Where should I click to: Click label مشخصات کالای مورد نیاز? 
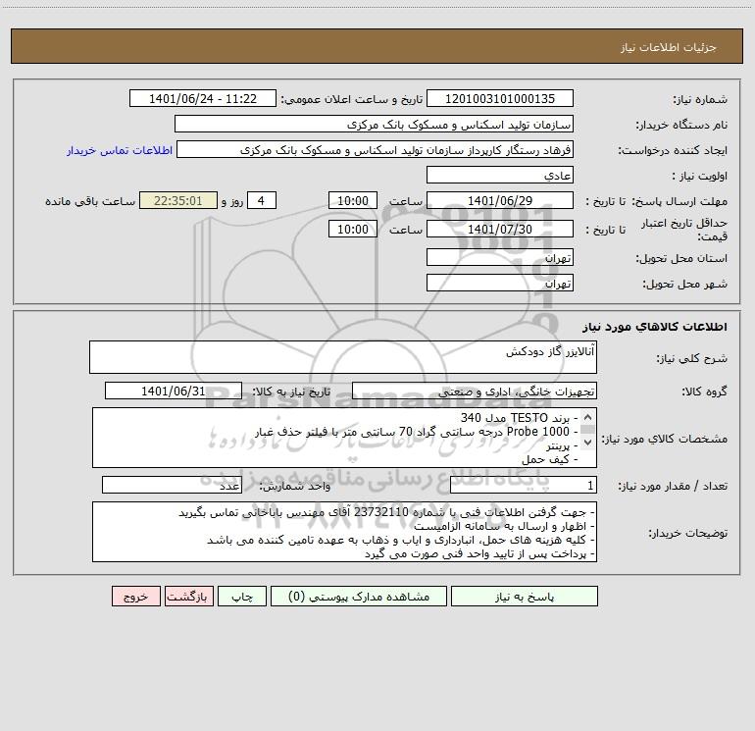click(664, 439)
